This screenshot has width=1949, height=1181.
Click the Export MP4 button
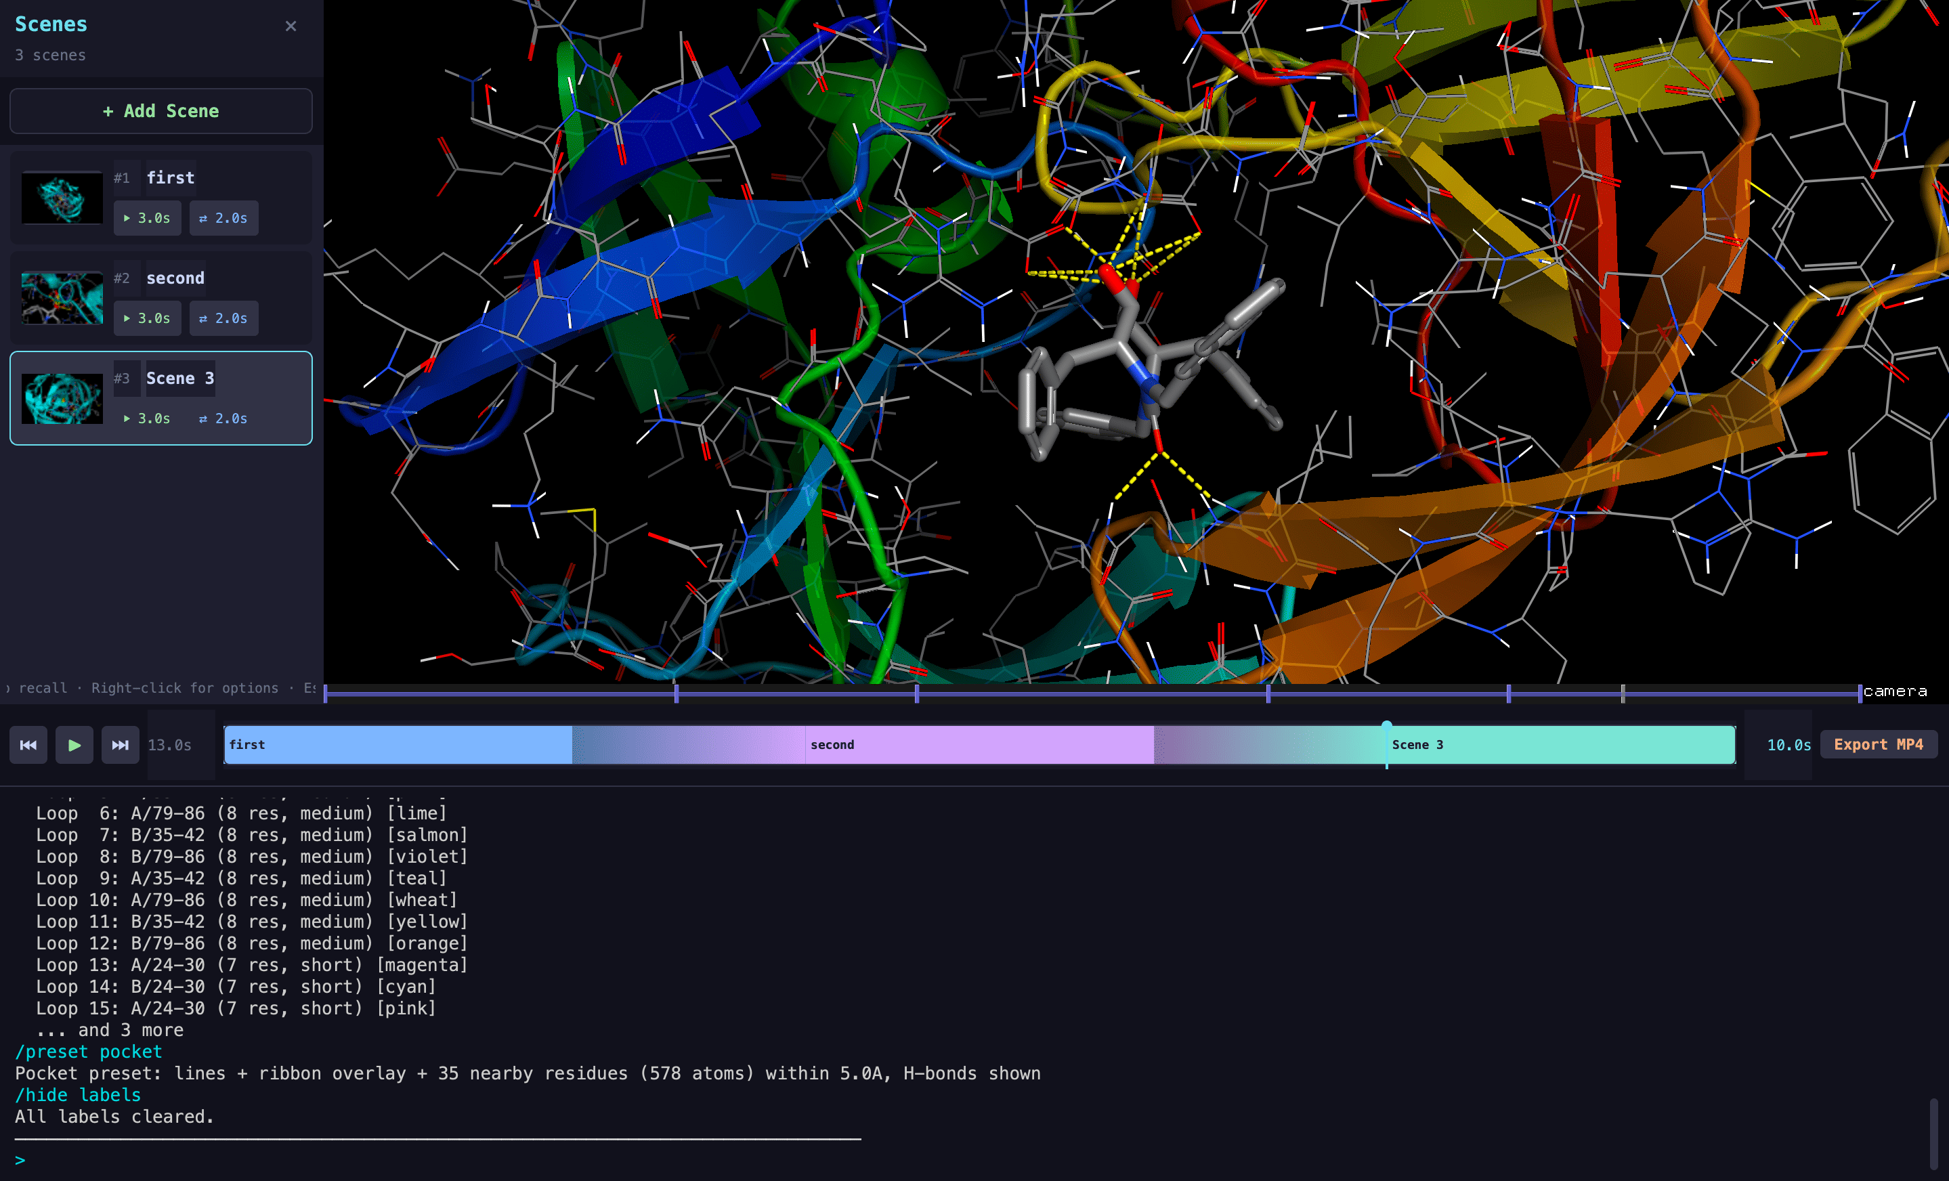click(1879, 744)
